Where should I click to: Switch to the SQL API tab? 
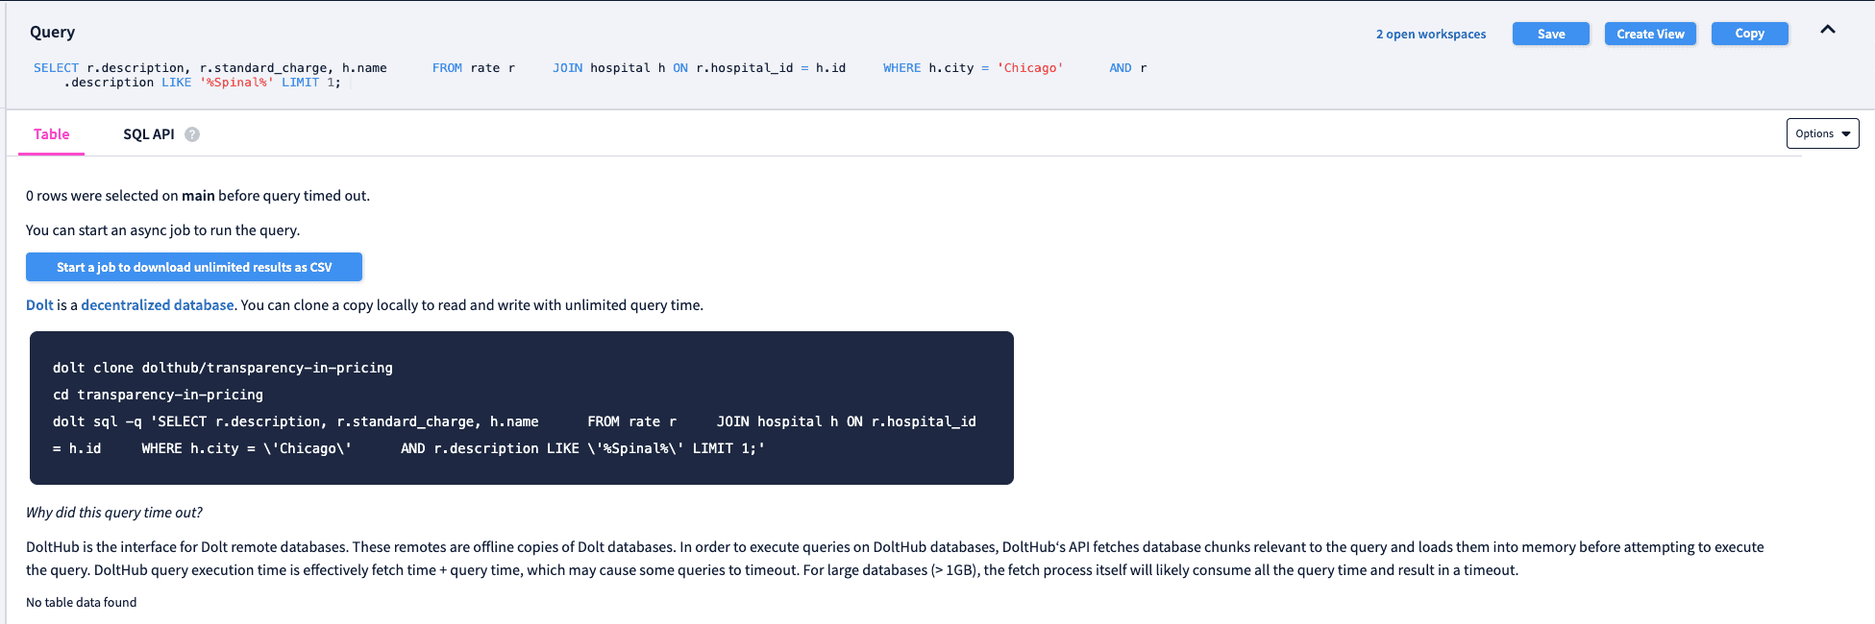(x=149, y=134)
